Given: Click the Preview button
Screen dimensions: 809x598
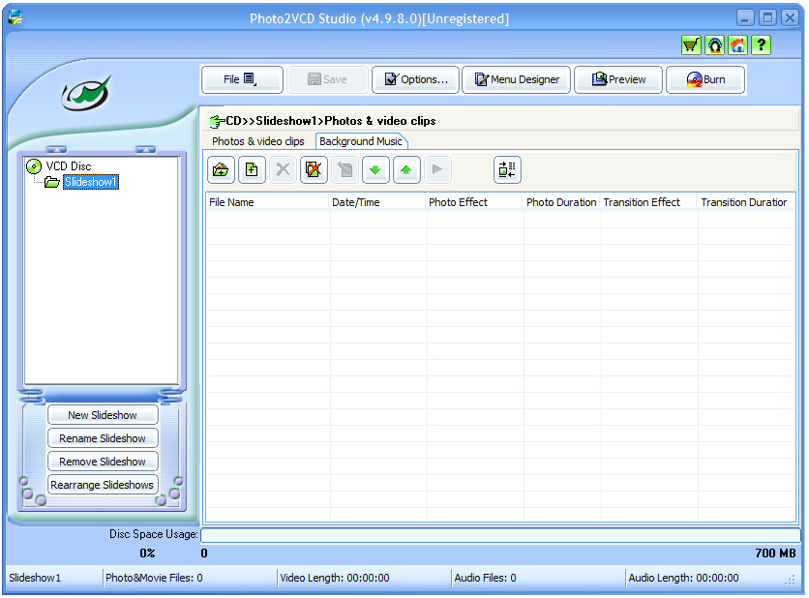Looking at the screenshot, I should click(618, 79).
